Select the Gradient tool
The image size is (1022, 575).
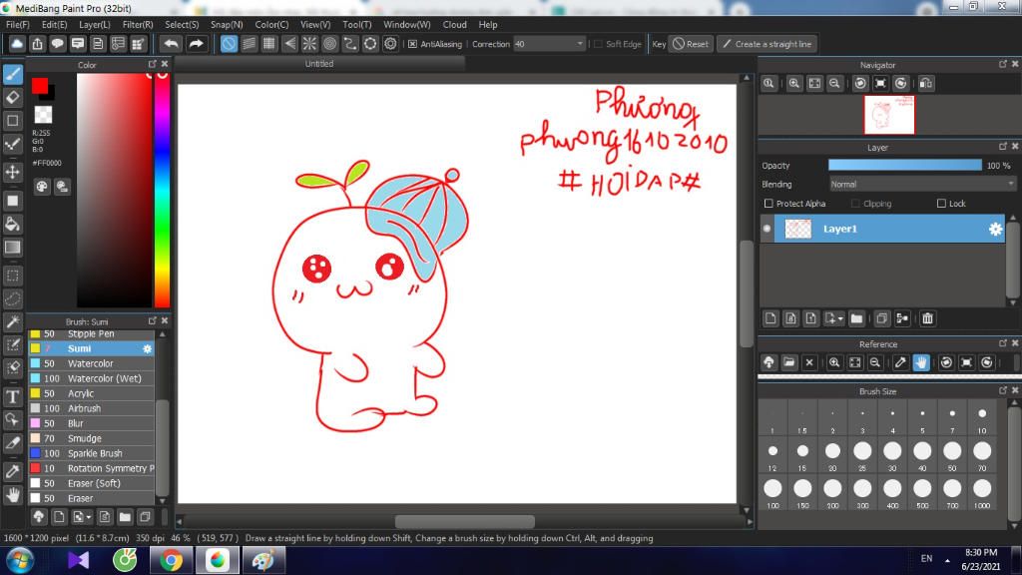pyautogui.click(x=12, y=248)
